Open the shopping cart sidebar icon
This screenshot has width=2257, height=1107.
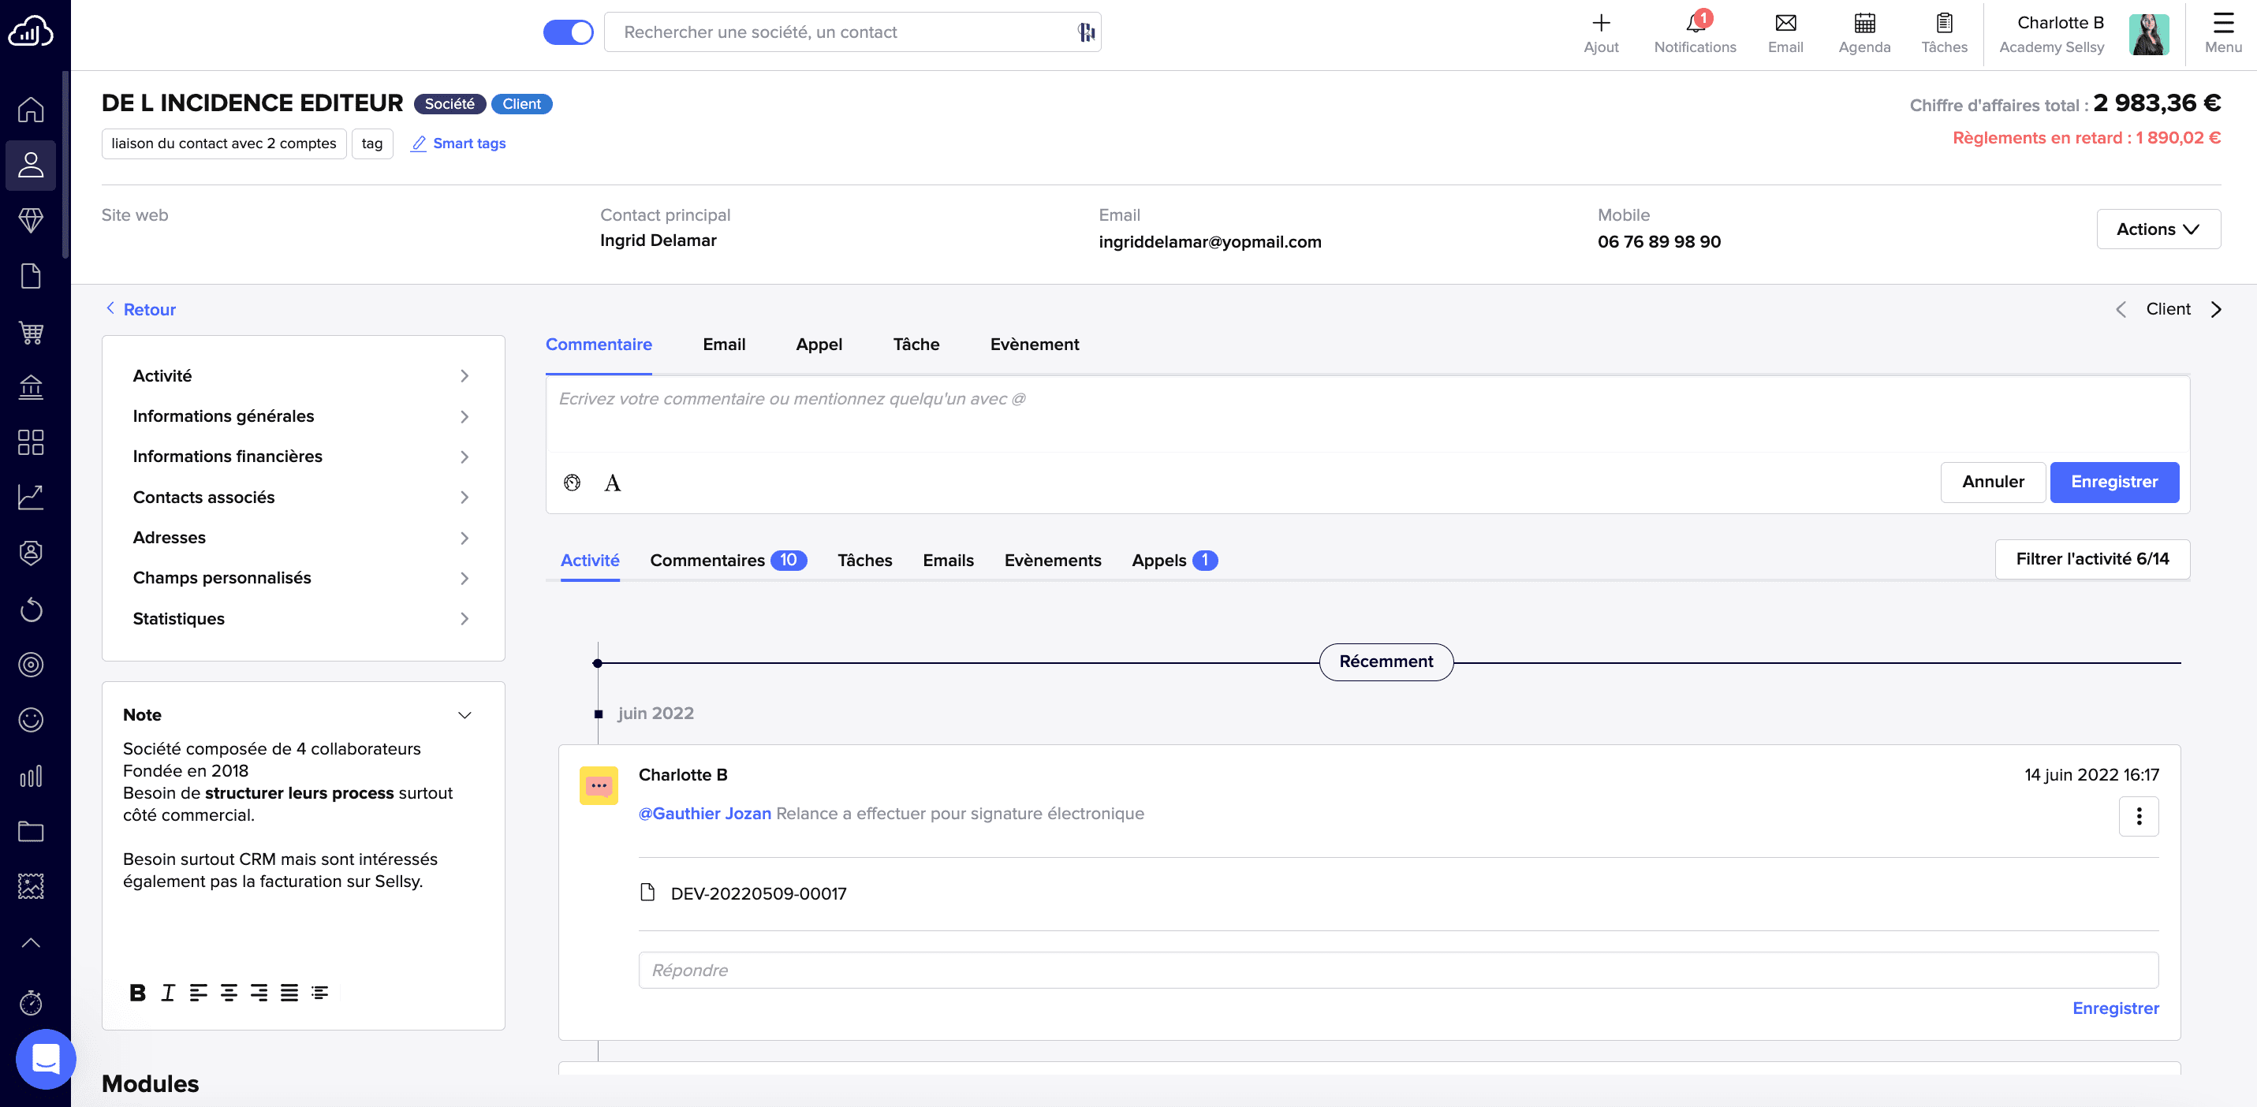31,332
